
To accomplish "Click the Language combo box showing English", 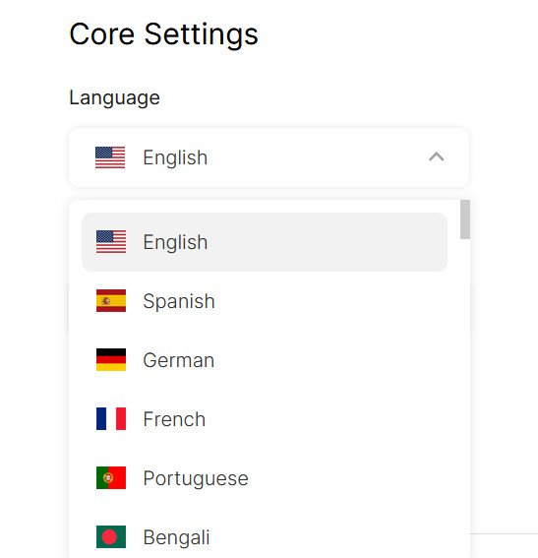I will (x=269, y=157).
